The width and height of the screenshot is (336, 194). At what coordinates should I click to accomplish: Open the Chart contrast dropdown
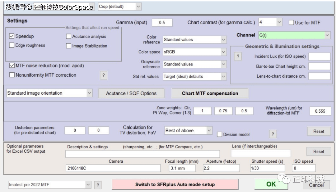tap(270, 22)
